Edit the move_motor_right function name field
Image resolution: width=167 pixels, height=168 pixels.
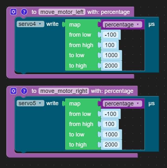point(64,91)
